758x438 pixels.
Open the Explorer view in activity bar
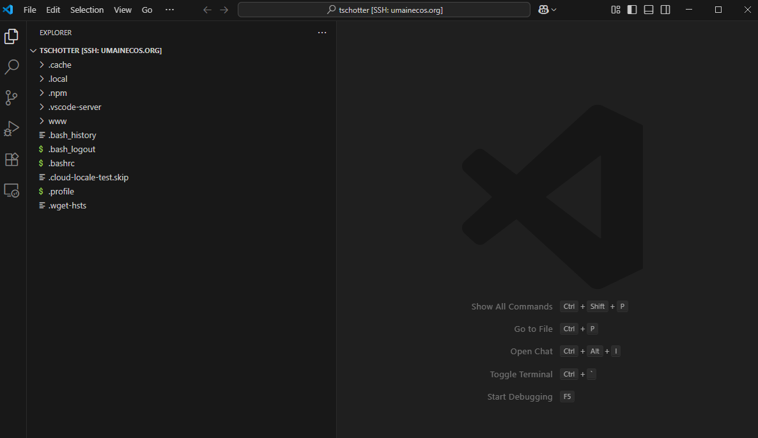click(11, 36)
